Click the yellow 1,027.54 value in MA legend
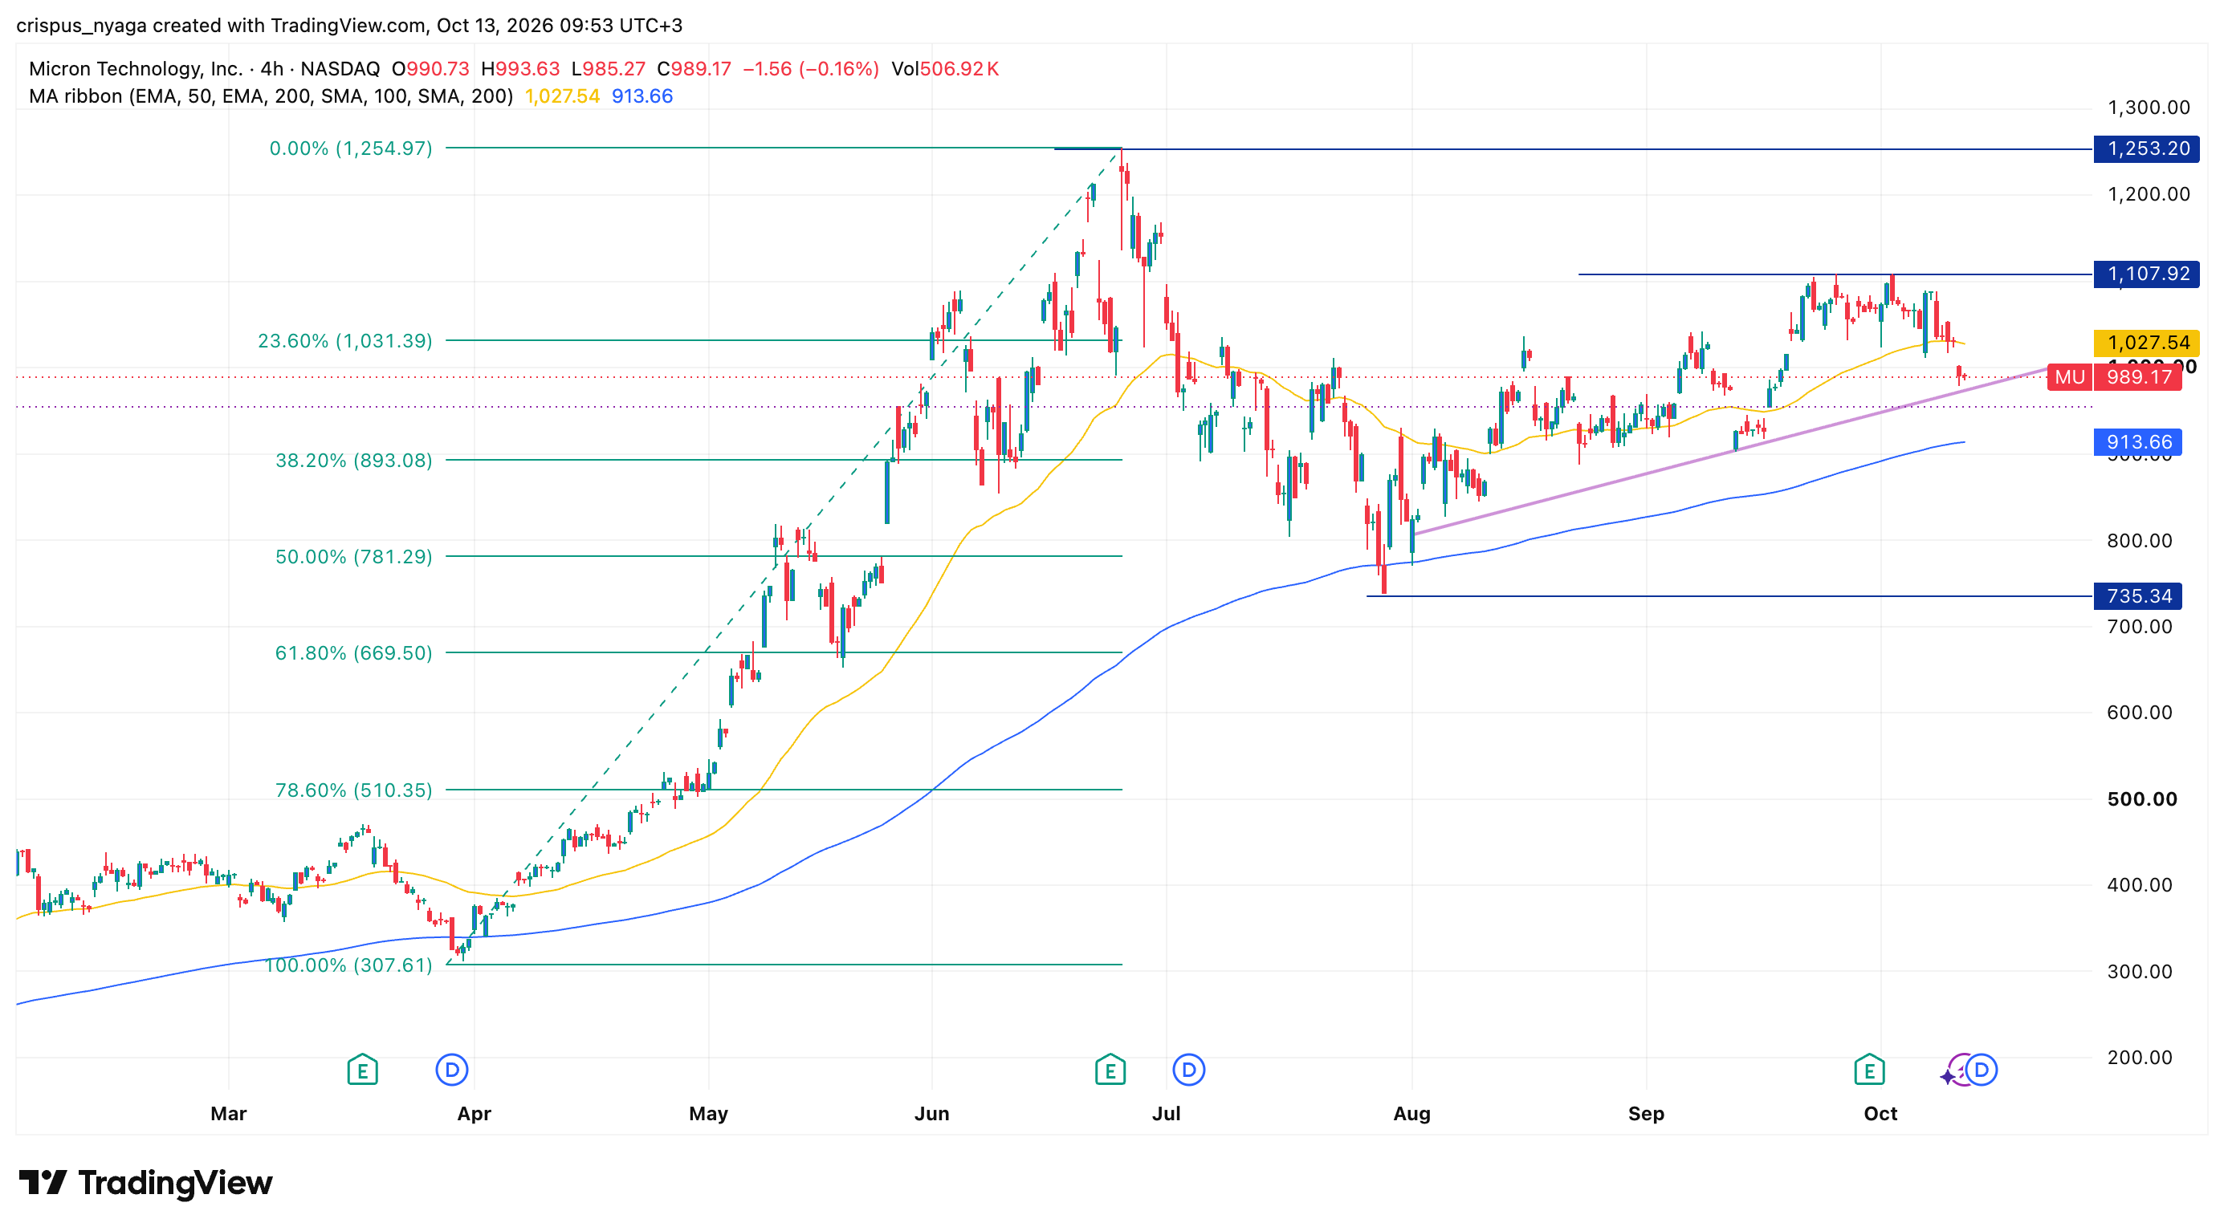 562,96
